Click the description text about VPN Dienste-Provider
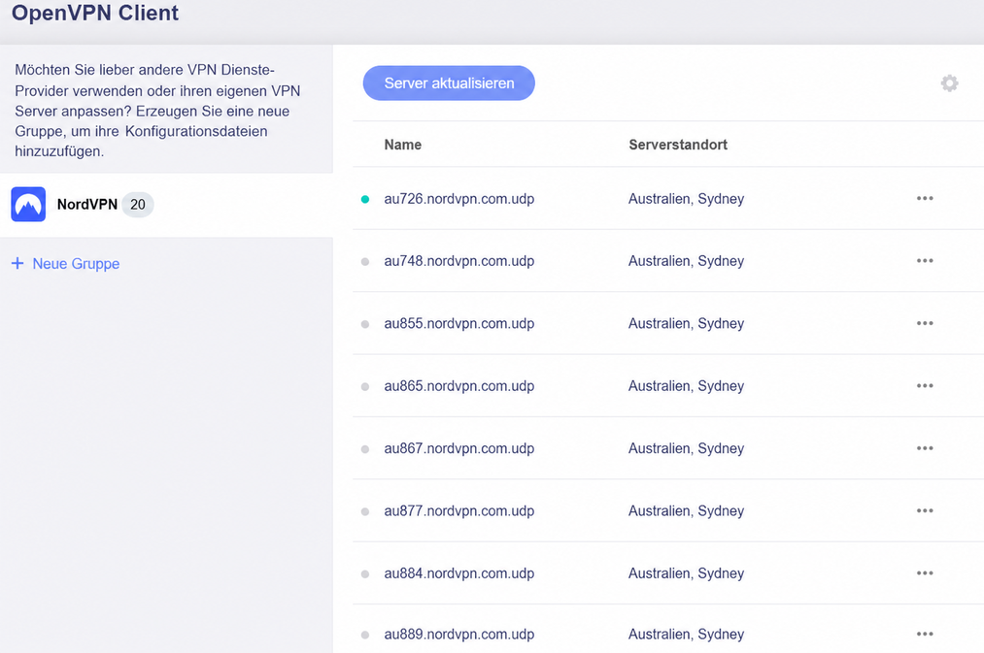Screen dimensions: 984x653 [x=157, y=111]
